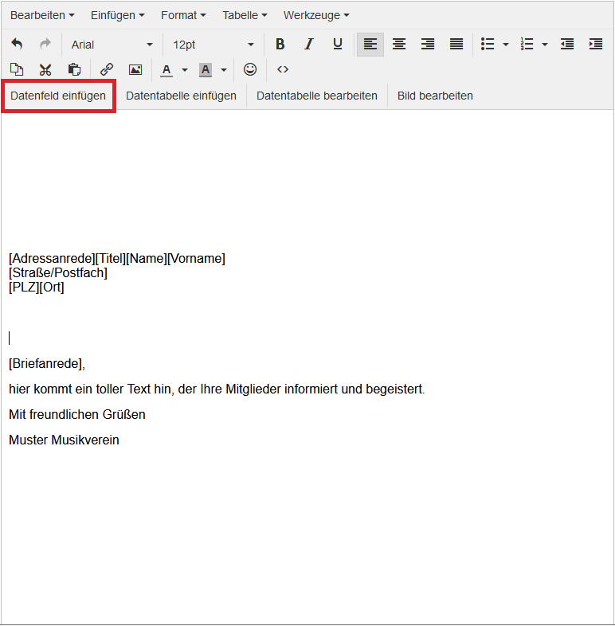615x626 pixels.
Task: Click Bild bearbeiten button
Action: pos(435,96)
